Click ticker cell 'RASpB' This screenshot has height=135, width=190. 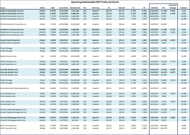pyautogui.click(x=42, y=128)
